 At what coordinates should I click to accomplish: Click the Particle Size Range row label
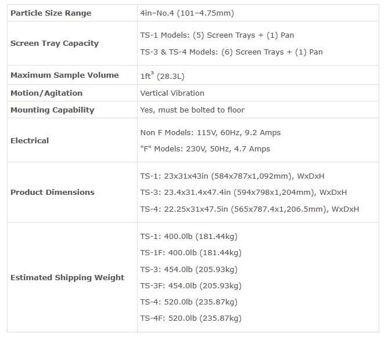pyautogui.click(x=51, y=13)
